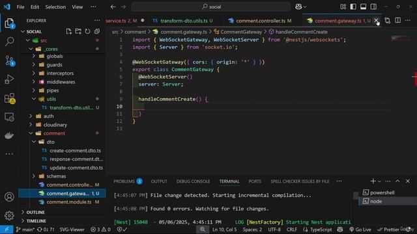This screenshot has height=234, width=417.
Task: Open the Remote Explorer view
Action: (9, 117)
